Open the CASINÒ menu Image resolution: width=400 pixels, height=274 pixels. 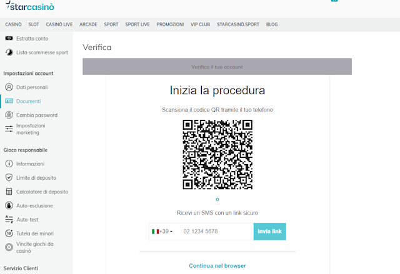click(13, 24)
